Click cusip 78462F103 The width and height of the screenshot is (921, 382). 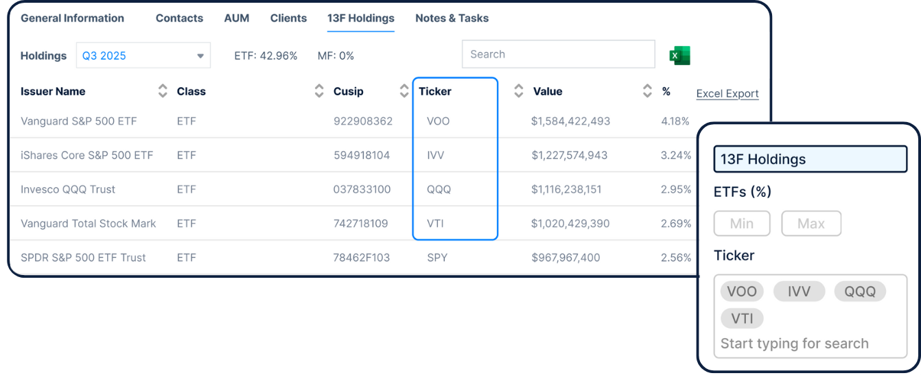[x=362, y=258]
